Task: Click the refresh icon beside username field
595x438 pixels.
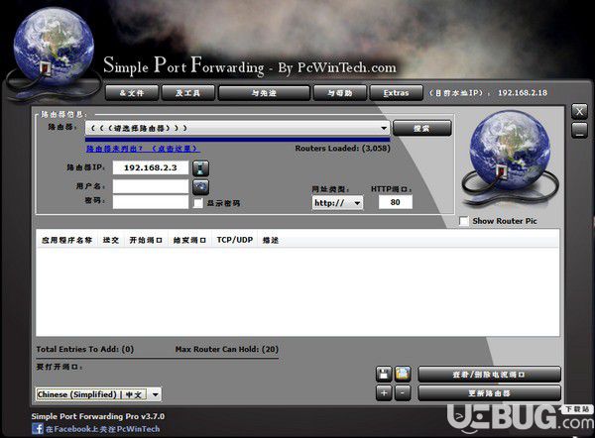Action: coord(200,186)
